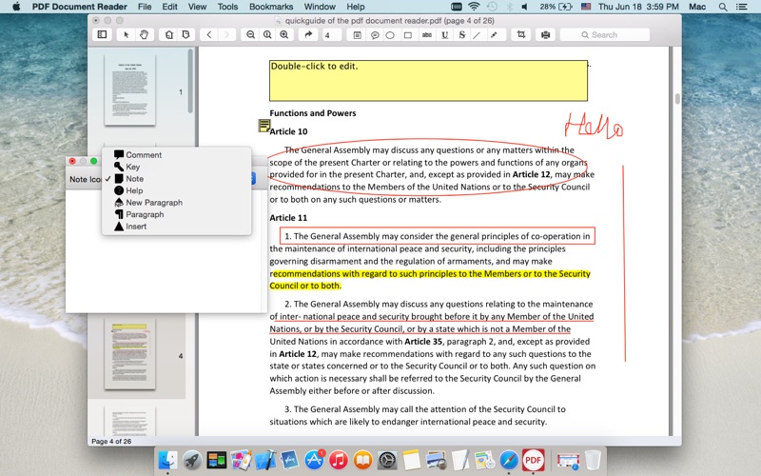This screenshot has width=761, height=476.
Task: Click the yellow Double-click to edit note box
Action: pyautogui.click(x=429, y=81)
